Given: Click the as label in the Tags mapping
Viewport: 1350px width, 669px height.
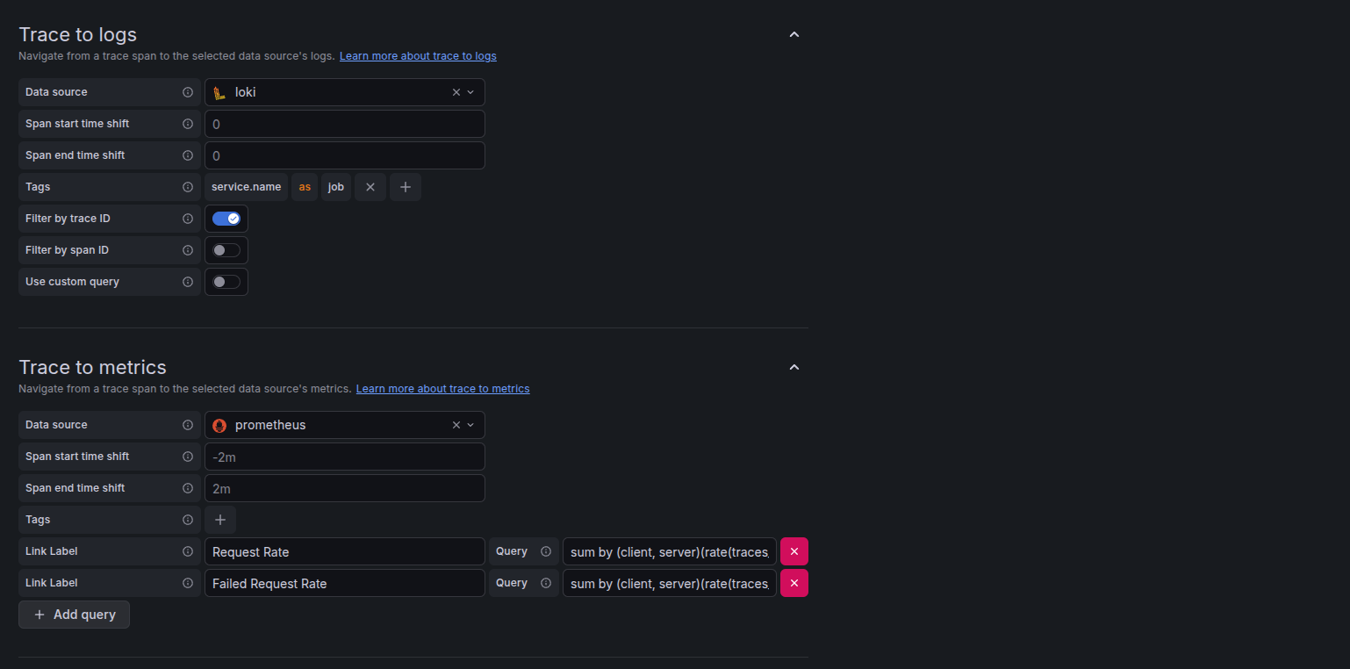Looking at the screenshot, I should (304, 186).
